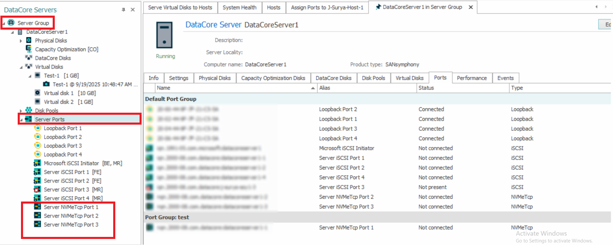Collapse the Server Ports tree node
Viewport: 613px width, 248px height.
pyautogui.click(x=21, y=120)
